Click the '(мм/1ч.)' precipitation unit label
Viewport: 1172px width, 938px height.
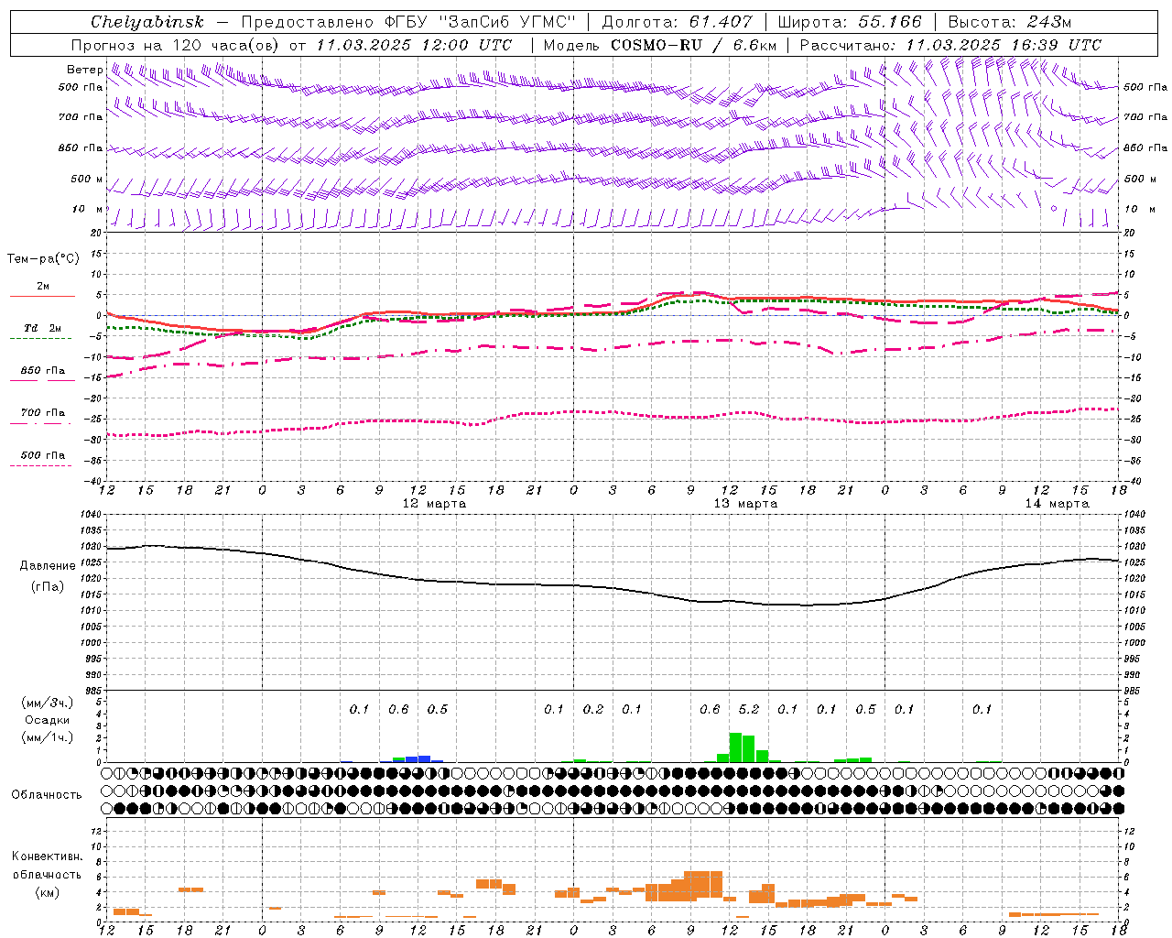pyautogui.click(x=48, y=737)
